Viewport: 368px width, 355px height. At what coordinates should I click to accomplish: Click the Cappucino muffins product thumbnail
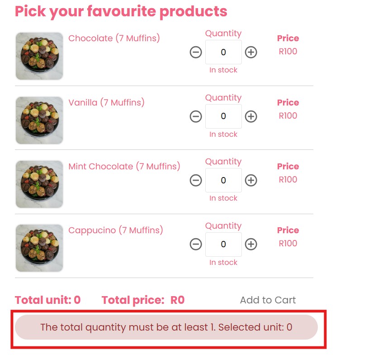click(x=39, y=248)
